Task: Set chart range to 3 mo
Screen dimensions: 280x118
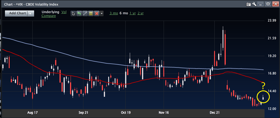Action: [x=113, y=13]
